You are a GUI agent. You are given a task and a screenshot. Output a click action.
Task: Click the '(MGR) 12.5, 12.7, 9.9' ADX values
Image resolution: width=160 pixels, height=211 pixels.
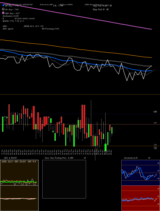click(33, 26)
